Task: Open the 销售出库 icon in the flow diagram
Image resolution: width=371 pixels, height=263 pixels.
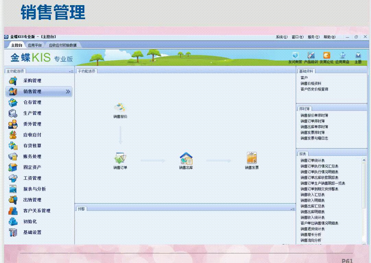Action: point(186,159)
